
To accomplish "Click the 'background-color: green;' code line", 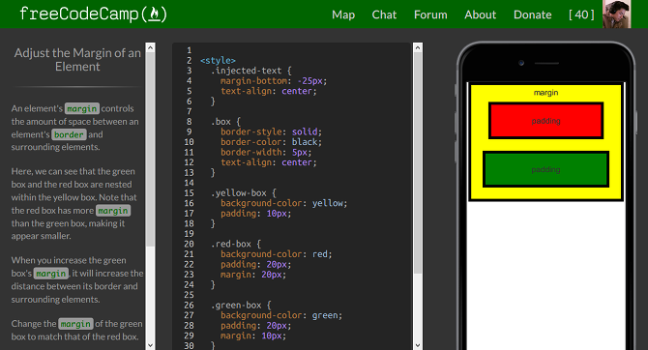I will pyautogui.click(x=281, y=315).
